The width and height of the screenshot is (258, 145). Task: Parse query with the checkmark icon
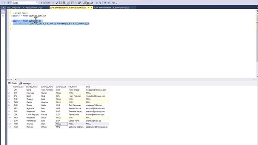[x=57, y=3]
